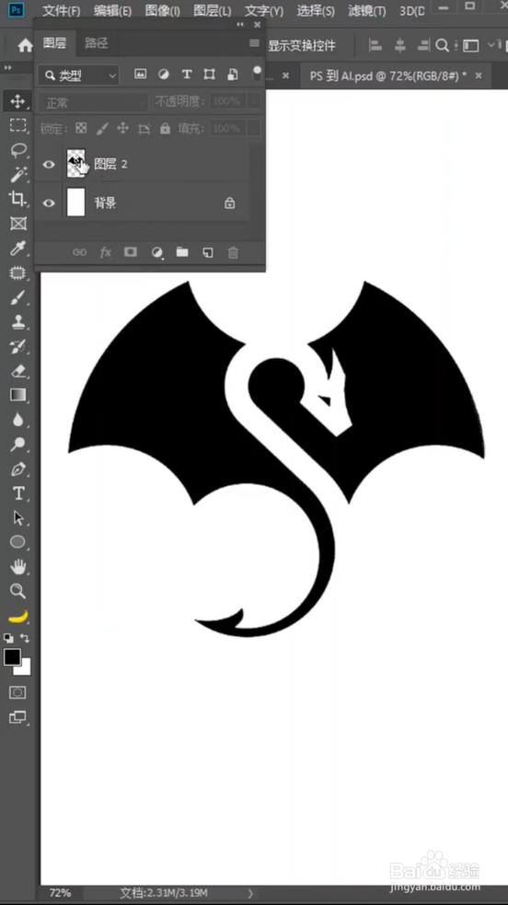This screenshot has width=508, height=905.
Task: Select the 图层 2 layer thumbnail
Action: [75, 164]
